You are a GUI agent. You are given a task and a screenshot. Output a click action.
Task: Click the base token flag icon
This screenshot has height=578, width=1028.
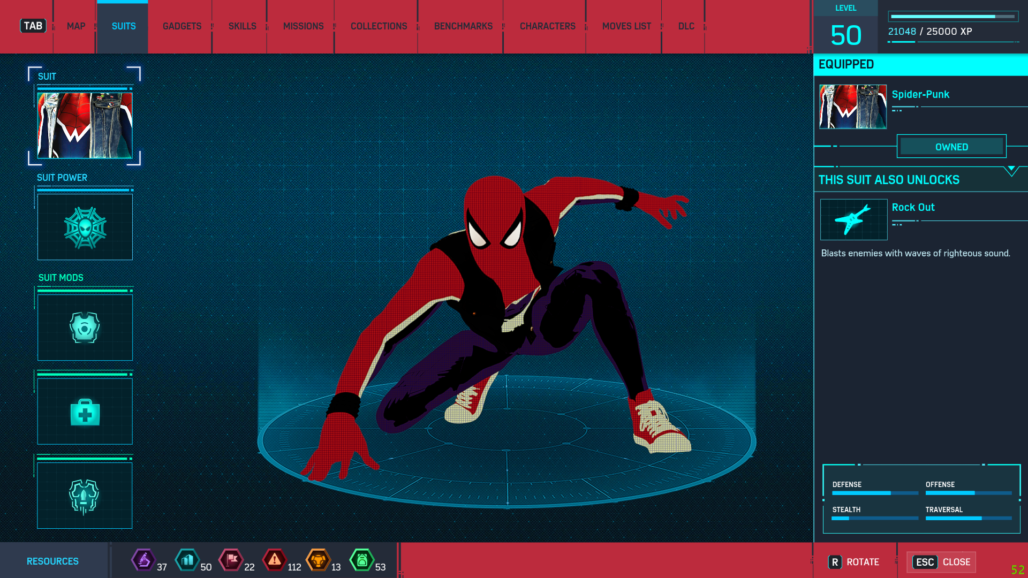(x=231, y=560)
